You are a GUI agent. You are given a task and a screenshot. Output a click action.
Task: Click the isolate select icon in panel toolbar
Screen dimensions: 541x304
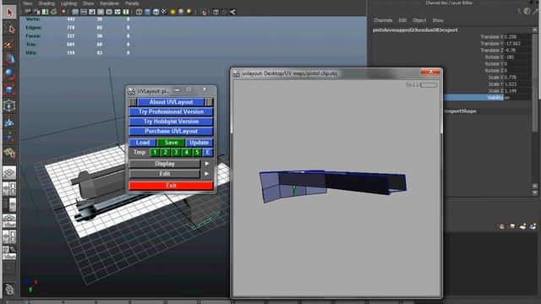click(204, 12)
